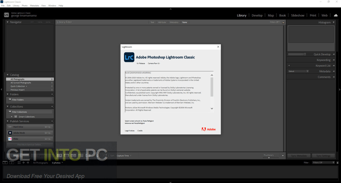This screenshot has height=183, width=341.
Task: Toggle sort direction A-Z icon
Action: [x=106, y=155]
